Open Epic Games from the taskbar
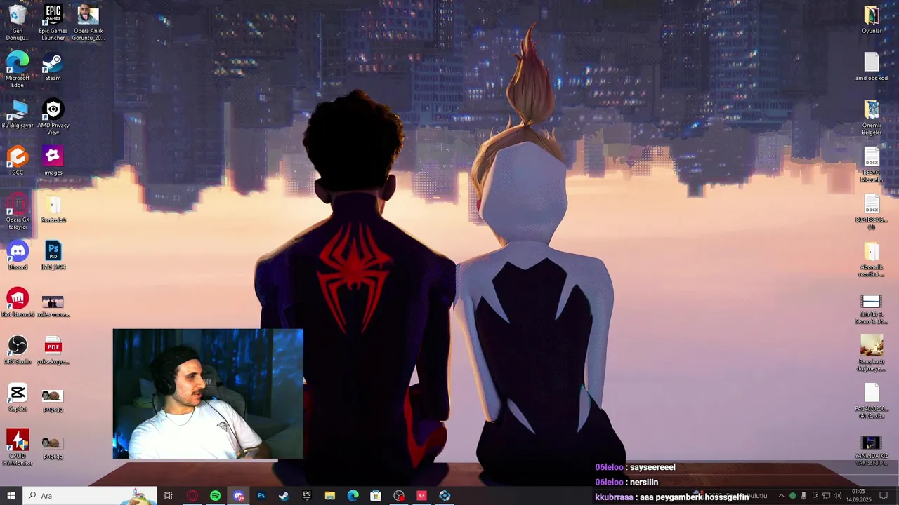899x505 pixels. point(307,496)
